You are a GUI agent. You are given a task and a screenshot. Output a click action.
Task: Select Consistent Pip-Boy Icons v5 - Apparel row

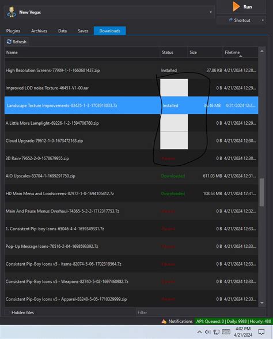point(131,299)
